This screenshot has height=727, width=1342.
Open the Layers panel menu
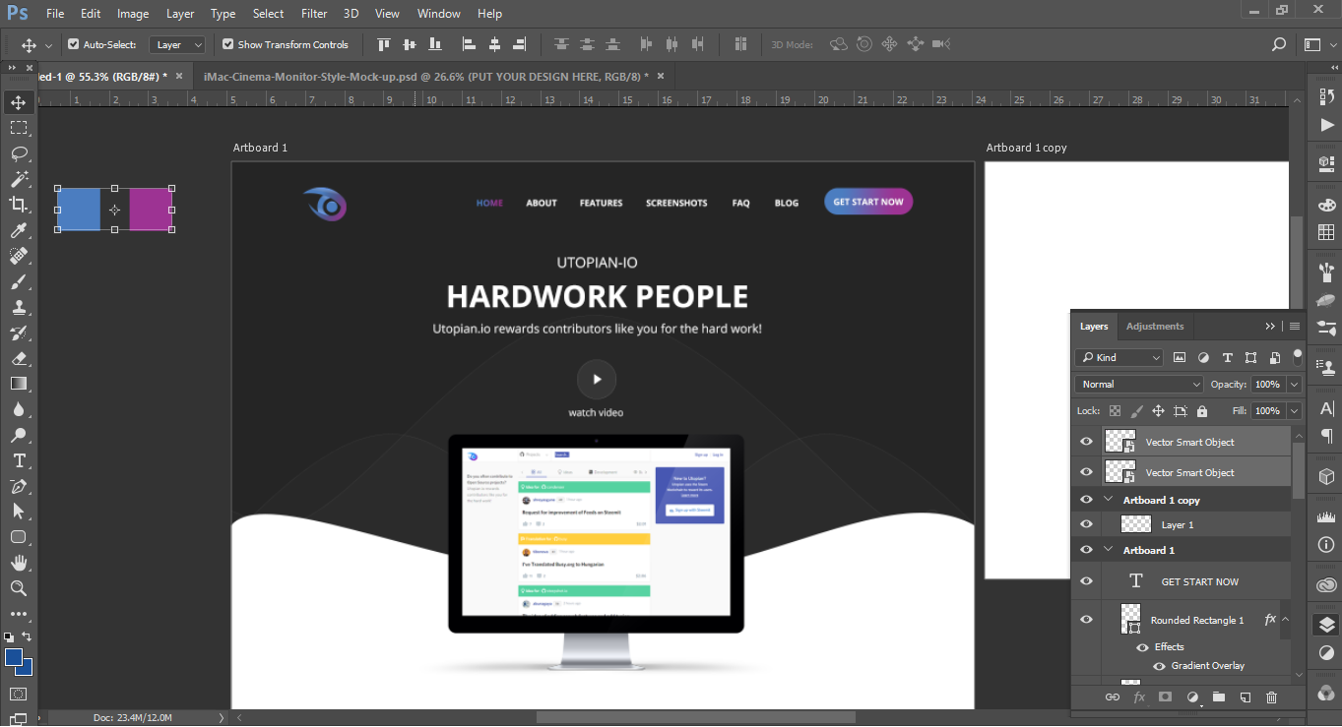pyautogui.click(x=1295, y=327)
